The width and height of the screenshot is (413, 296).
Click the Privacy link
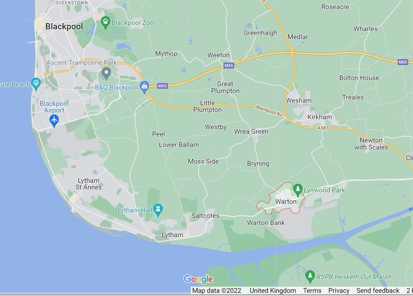339,290
